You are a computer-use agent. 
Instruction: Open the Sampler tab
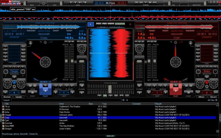click(x=19, y=97)
